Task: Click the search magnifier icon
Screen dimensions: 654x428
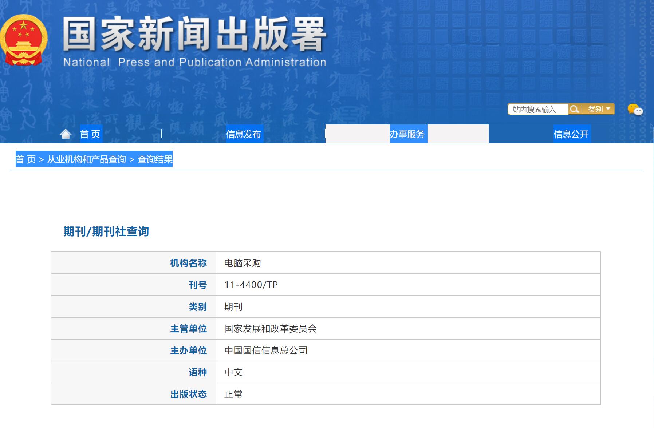Action: [x=574, y=109]
